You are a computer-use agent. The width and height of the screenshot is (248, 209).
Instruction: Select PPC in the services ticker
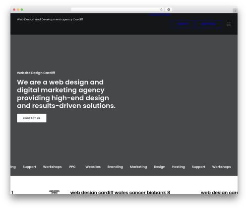tap(72, 167)
